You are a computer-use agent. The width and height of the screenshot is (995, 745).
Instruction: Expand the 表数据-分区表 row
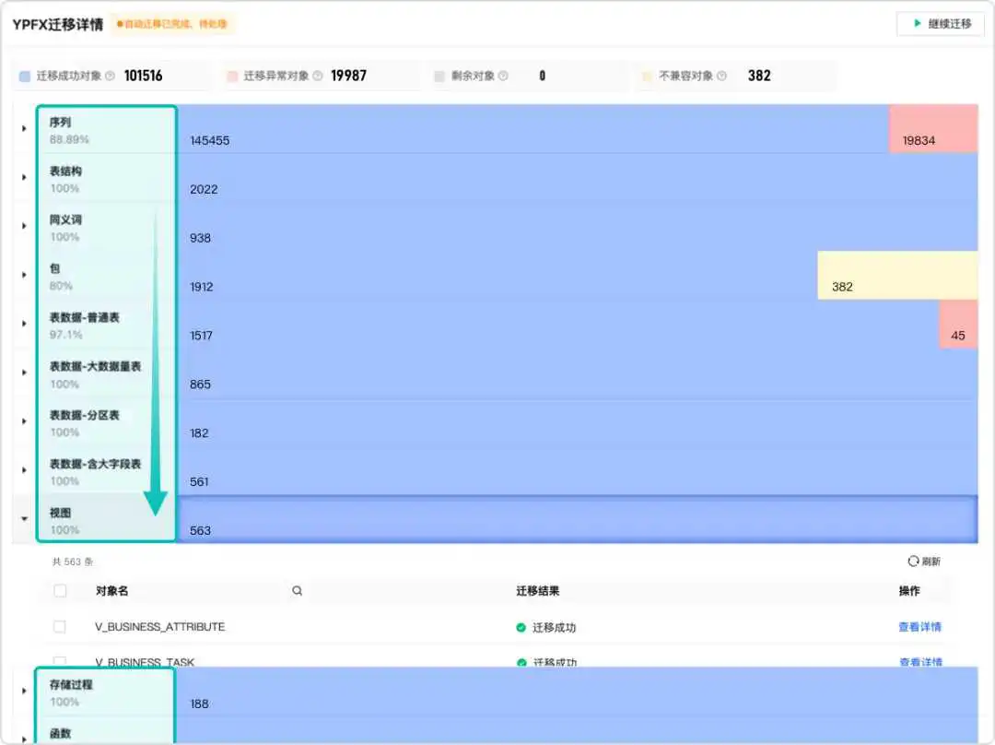(x=24, y=421)
